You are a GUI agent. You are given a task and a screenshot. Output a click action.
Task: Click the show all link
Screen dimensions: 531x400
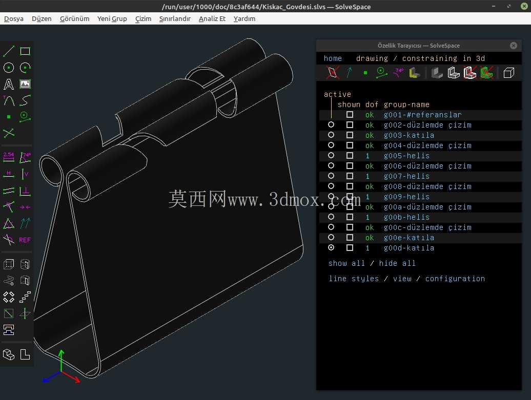[x=346, y=263]
